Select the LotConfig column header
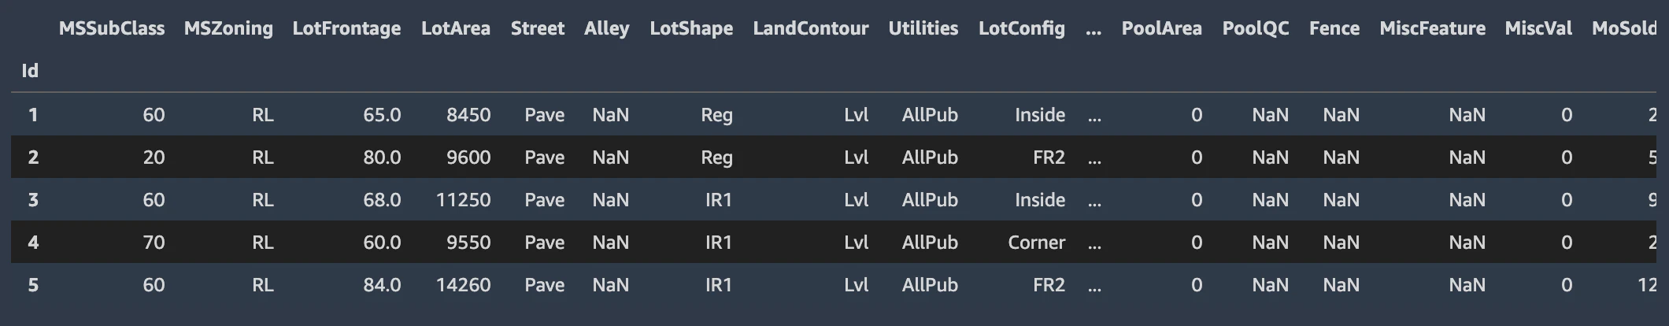 tap(1022, 28)
